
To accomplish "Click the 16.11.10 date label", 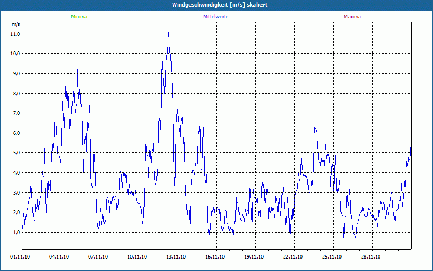I will (x=215, y=257).
